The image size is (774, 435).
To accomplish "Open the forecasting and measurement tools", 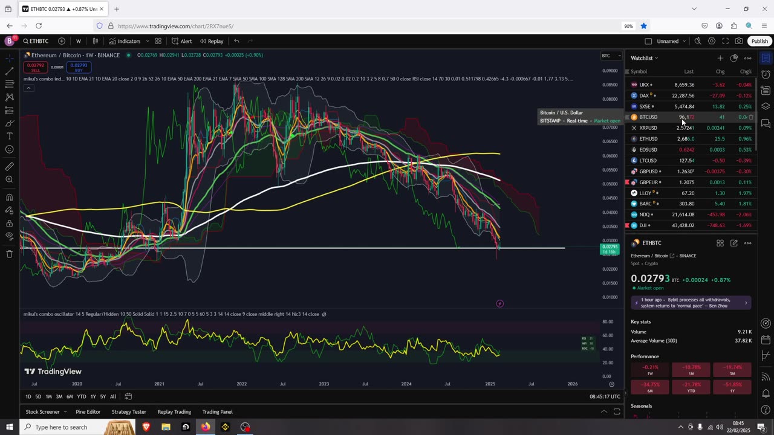I will coord(9,111).
